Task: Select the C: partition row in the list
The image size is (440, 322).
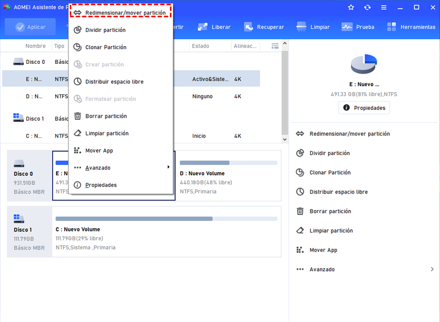Action: pyautogui.click(x=131, y=136)
